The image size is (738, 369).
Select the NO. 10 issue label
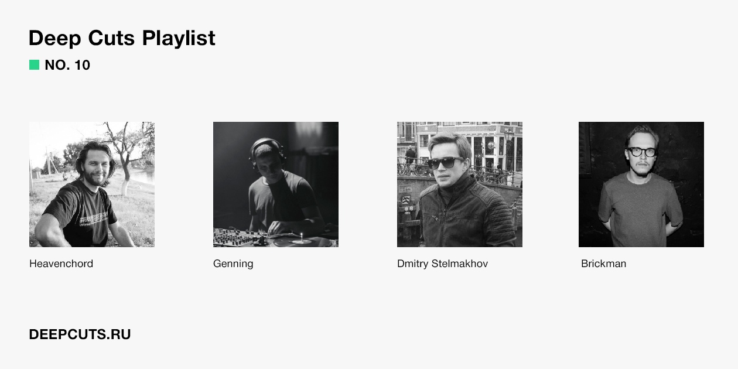click(x=67, y=65)
